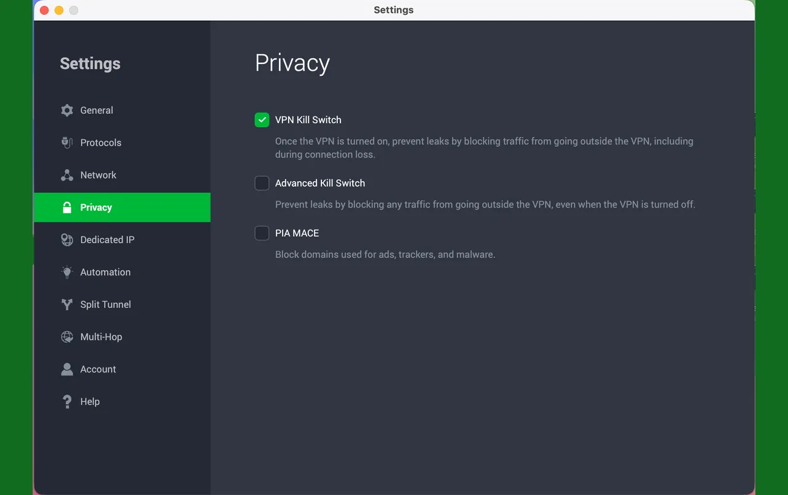The image size is (788, 495).
Task: Click the PIA MACE label
Action: pos(297,233)
